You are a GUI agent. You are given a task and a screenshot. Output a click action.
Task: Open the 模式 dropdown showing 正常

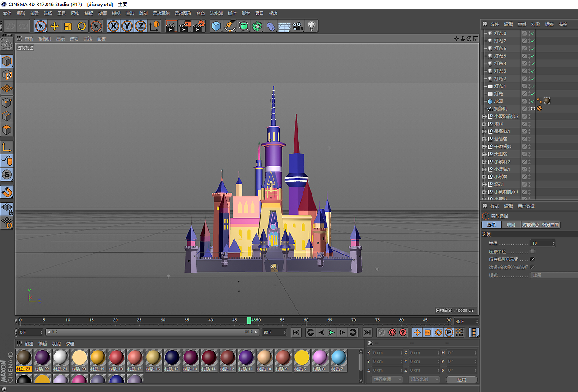(x=554, y=275)
